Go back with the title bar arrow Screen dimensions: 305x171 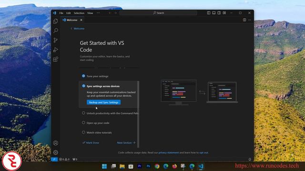[110, 13]
